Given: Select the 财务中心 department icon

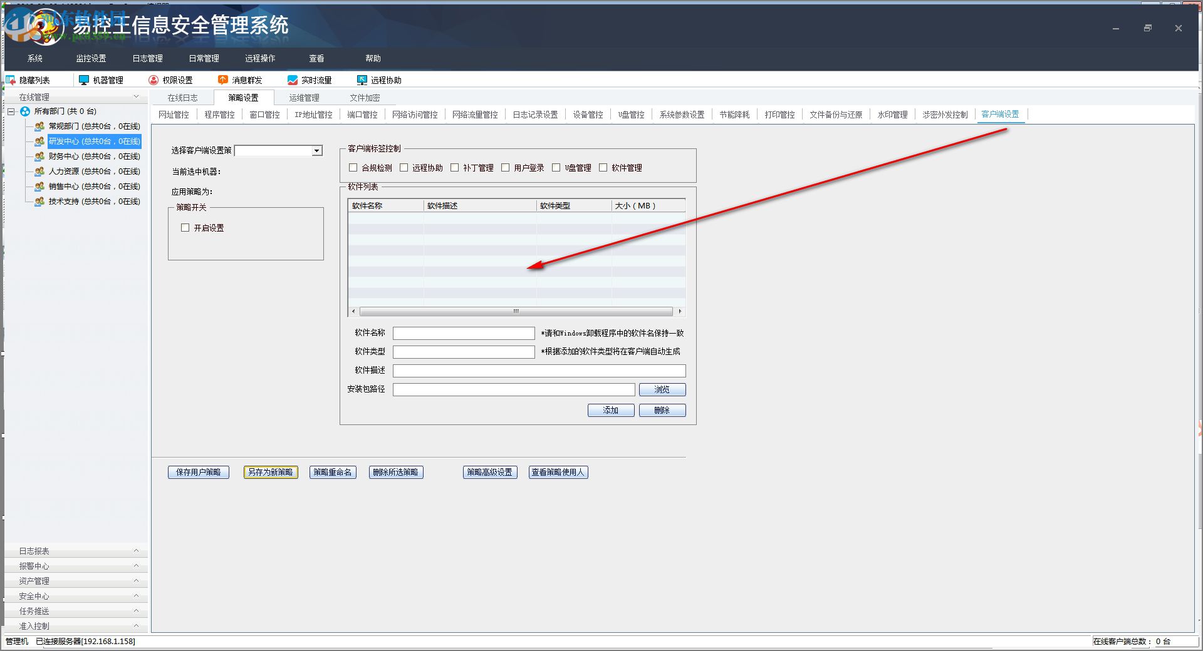Looking at the screenshot, I should (39, 156).
